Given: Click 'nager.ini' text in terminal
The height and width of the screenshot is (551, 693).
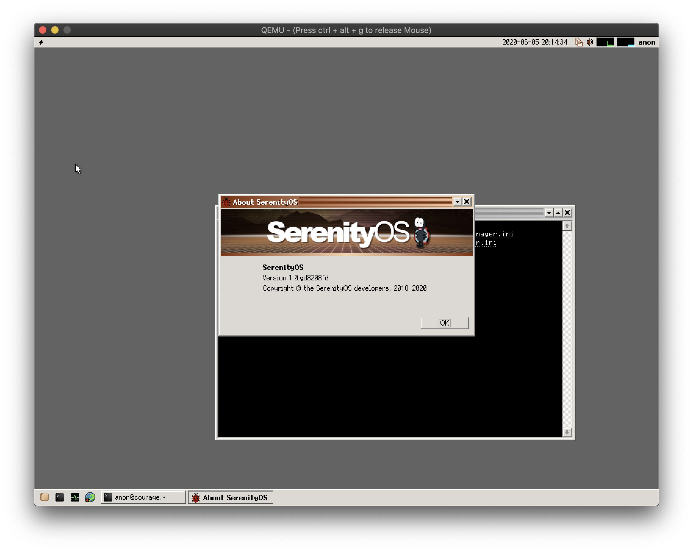Looking at the screenshot, I should pos(495,234).
